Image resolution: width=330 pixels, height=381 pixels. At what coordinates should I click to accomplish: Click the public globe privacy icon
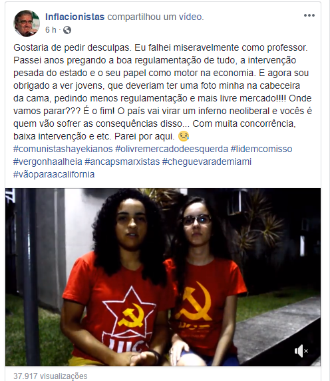[67, 30]
